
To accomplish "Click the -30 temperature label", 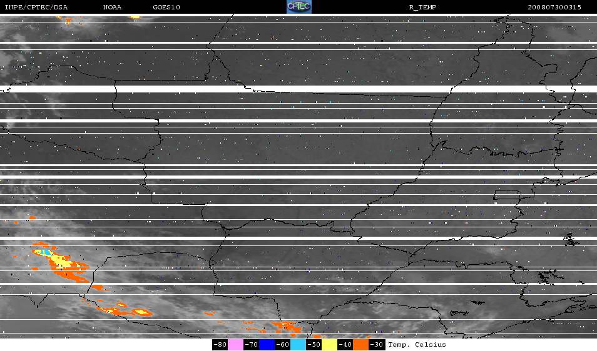I will (376, 345).
